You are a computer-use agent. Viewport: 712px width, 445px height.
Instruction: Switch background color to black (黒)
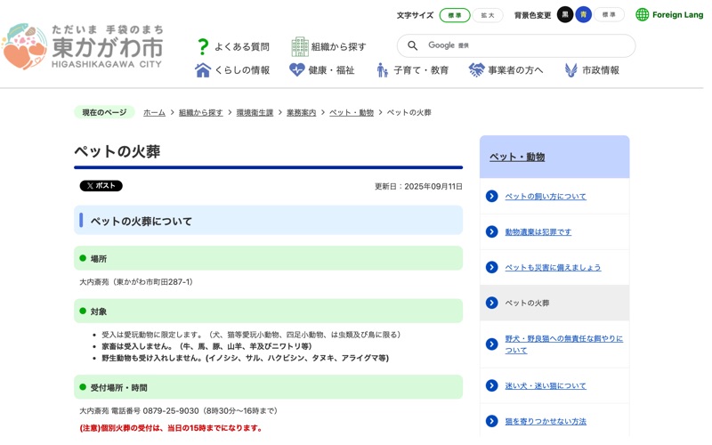coord(565,14)
